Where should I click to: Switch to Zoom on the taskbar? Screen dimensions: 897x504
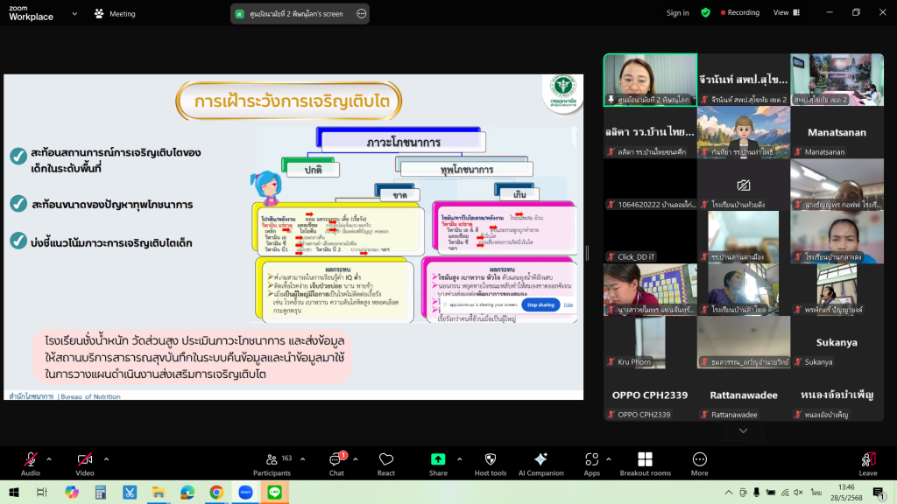pos(245,492)
